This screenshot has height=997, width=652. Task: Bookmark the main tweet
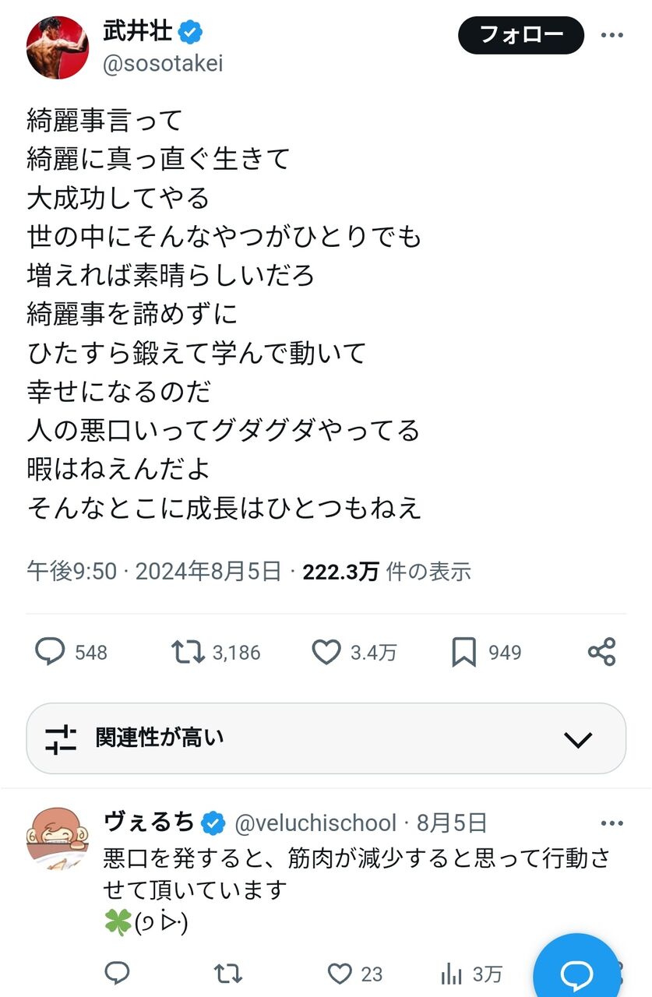point(463,652)
